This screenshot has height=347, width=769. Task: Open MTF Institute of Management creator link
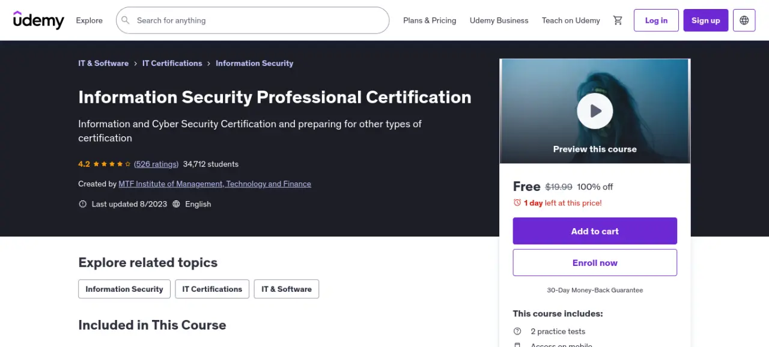pyautogui.click(x=215, y=184)
